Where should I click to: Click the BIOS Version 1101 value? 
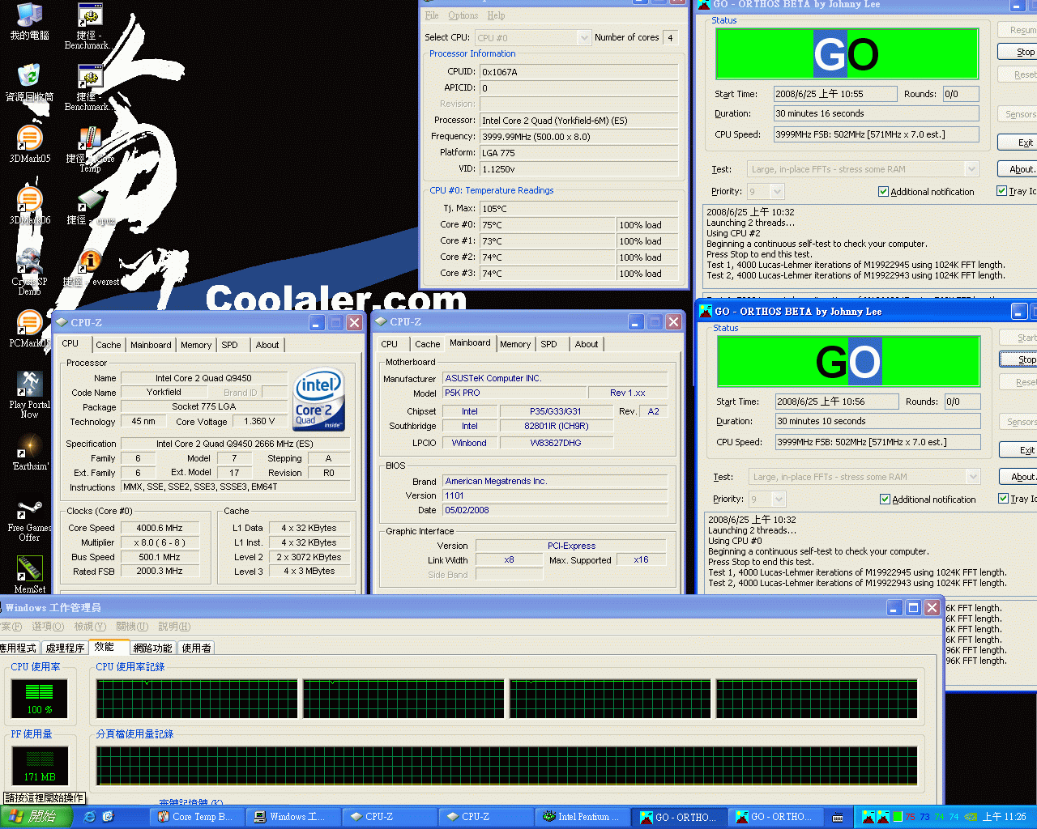click(555, 495)
